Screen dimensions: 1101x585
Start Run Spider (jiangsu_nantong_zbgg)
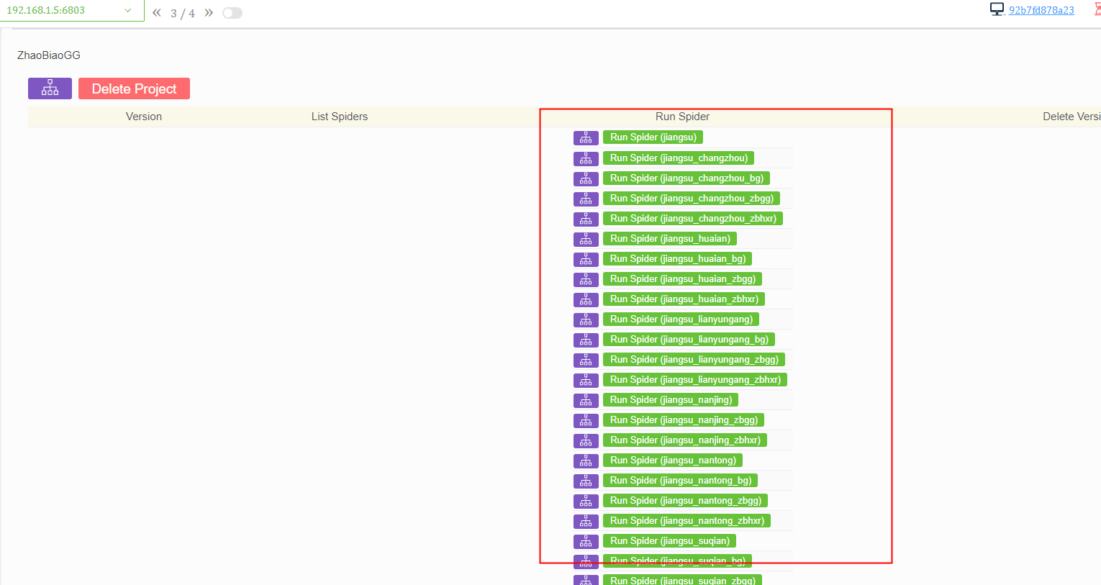click(x=686, y=501)
